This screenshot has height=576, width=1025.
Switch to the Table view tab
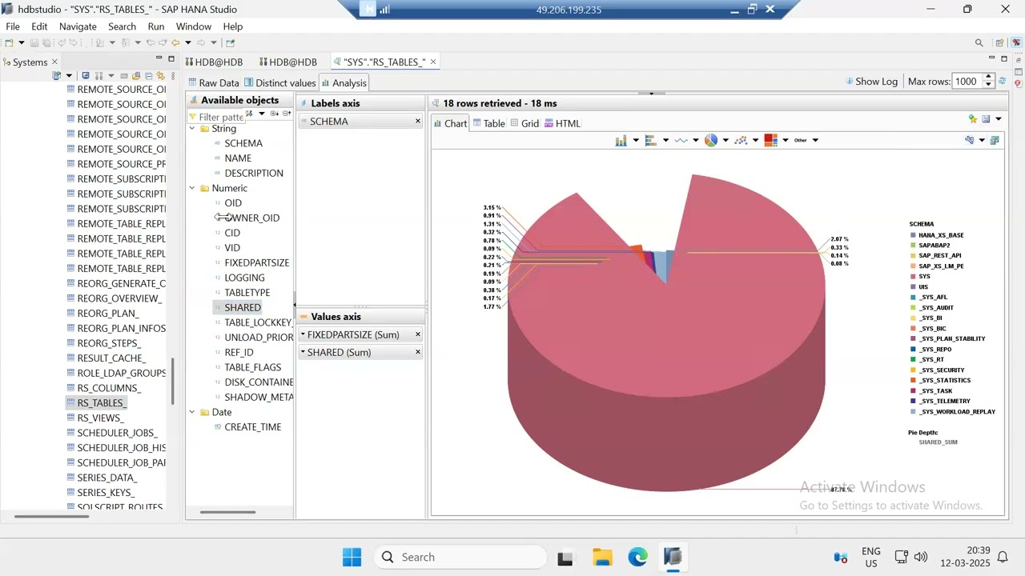(488, 123)
